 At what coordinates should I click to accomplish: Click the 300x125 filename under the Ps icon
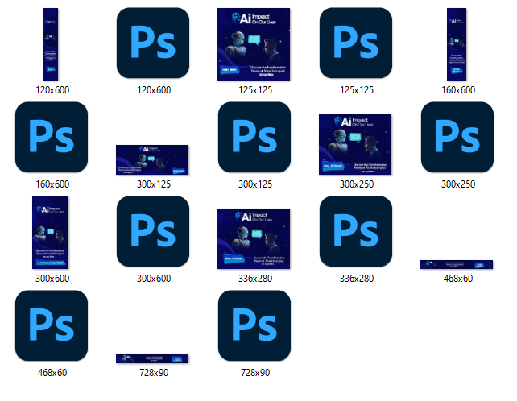click(255, 184)
